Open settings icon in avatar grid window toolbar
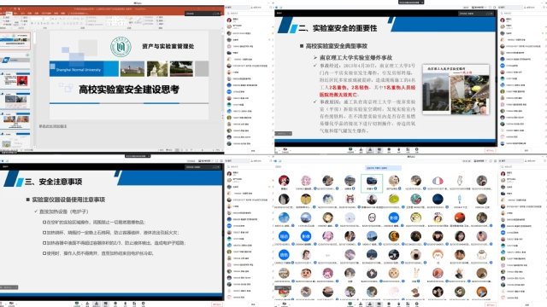The height and width of the screenshot is (307, 547). pos(416,304)
